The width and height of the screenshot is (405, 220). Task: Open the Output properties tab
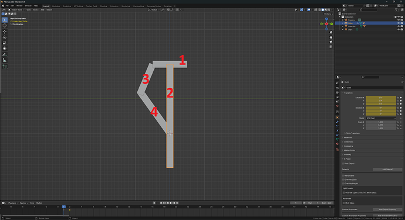coord(338,93)
